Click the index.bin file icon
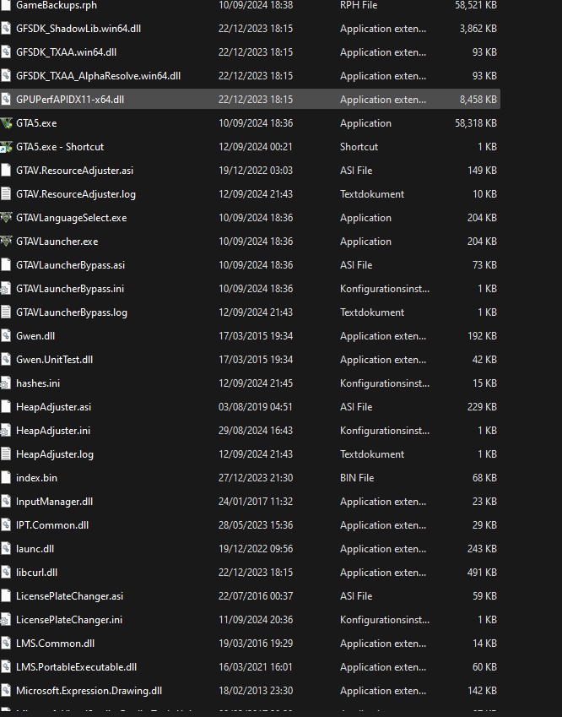562x717 pixels. click(5, 478)
